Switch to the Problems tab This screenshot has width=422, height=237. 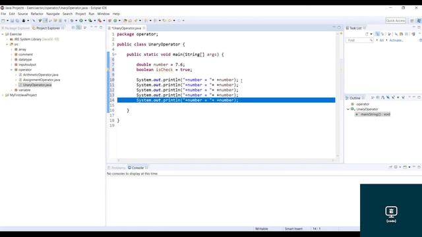pos(117,168)
